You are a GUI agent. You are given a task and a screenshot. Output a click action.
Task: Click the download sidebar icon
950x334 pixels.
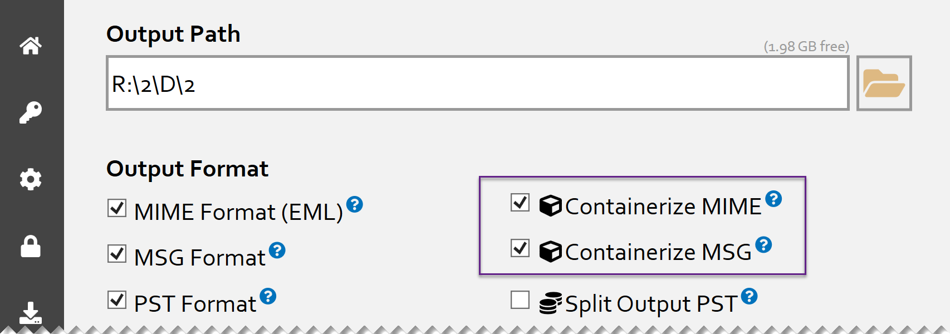pos(31,313)
